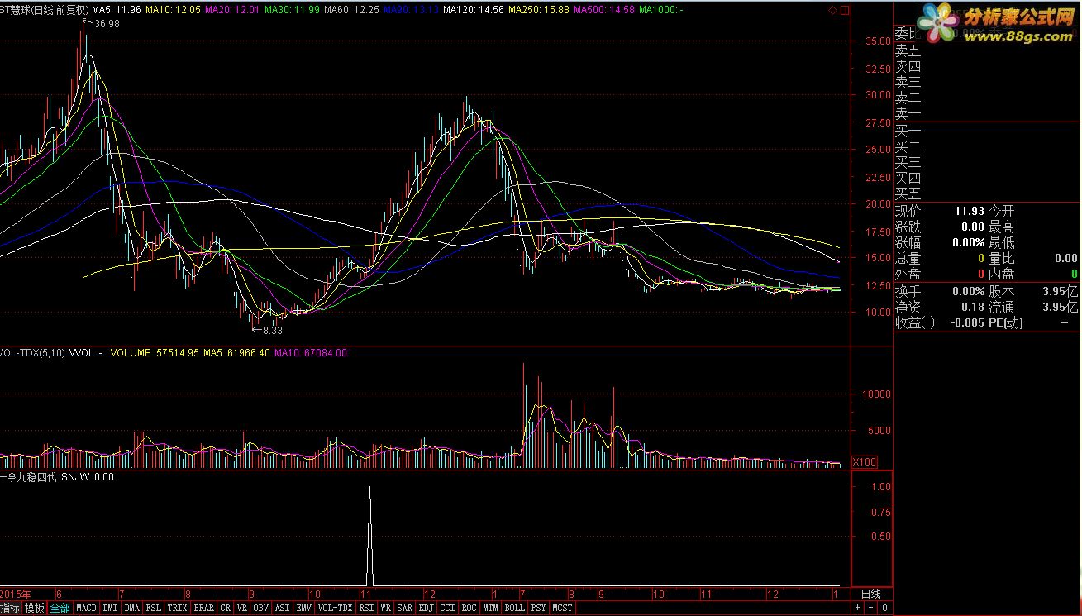Screen dimensions: 1082x616
Task: Select the OBV indicator tab
Action: click(261, 608)
